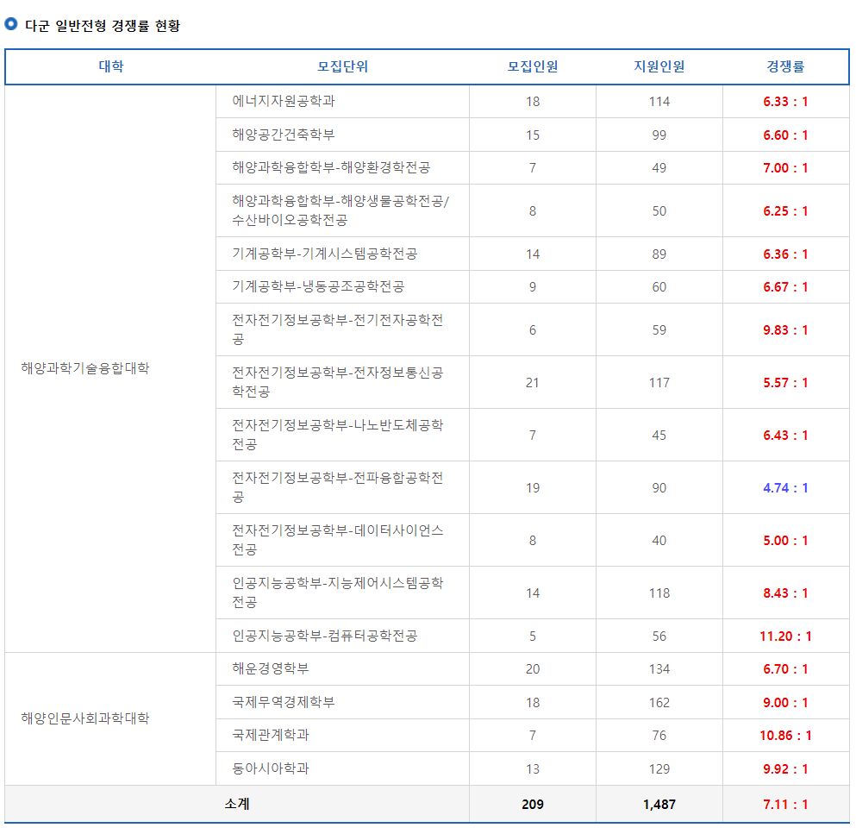Click the 모집인원 column header

531,66
